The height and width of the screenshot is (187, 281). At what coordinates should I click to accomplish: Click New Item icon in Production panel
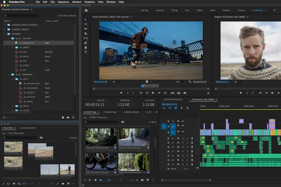63,117
